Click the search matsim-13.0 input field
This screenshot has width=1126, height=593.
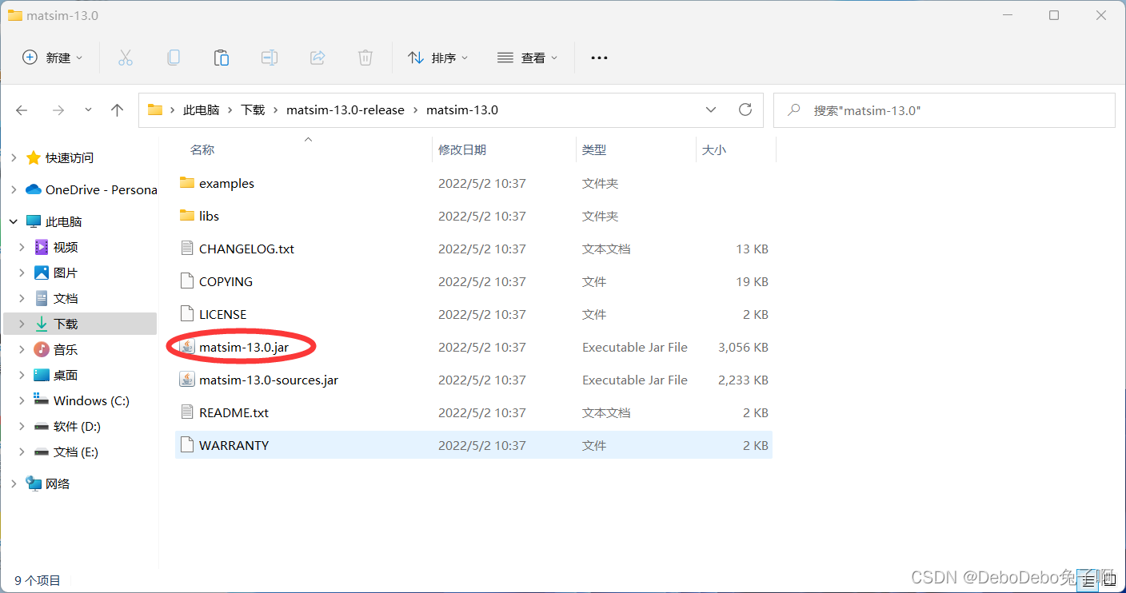[944, 110]
